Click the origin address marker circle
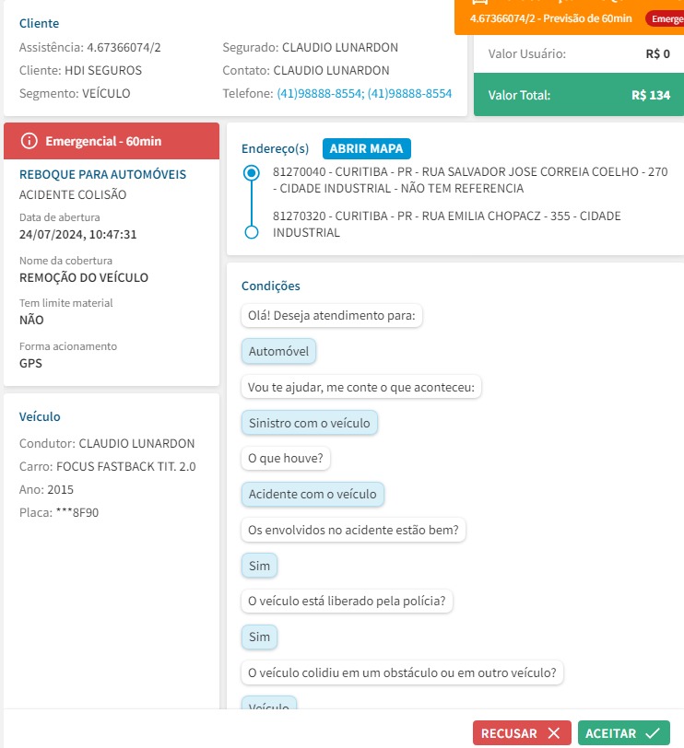 [251, 173]
